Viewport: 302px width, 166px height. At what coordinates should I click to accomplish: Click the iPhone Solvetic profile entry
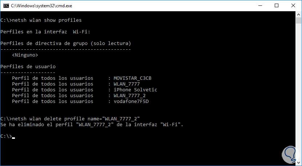pyautogui.click(x=135, y=90)
